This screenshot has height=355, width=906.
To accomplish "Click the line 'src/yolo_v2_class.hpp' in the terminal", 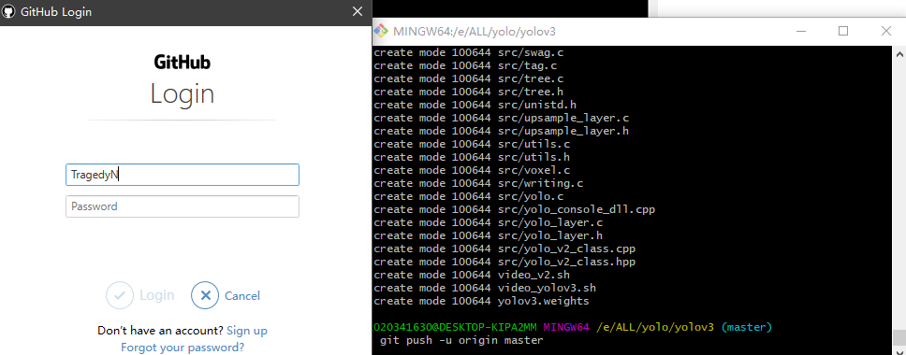I will coord(504,262).
